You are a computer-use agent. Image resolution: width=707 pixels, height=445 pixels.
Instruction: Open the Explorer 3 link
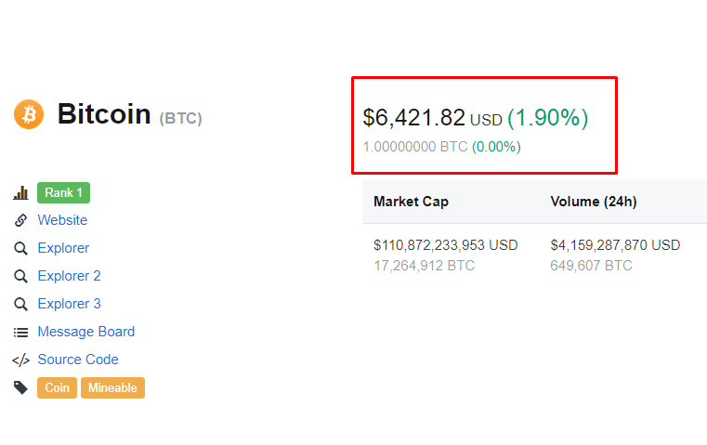click(69, 304)
